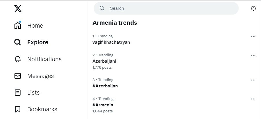Open more options for #Armenia trend

click(x=253, y=99)
